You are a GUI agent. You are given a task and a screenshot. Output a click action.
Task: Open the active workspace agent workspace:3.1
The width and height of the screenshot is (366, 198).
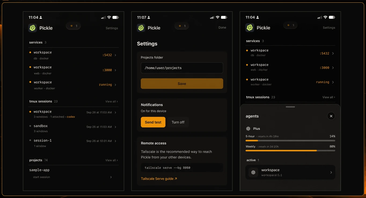[x=290, y=172]
